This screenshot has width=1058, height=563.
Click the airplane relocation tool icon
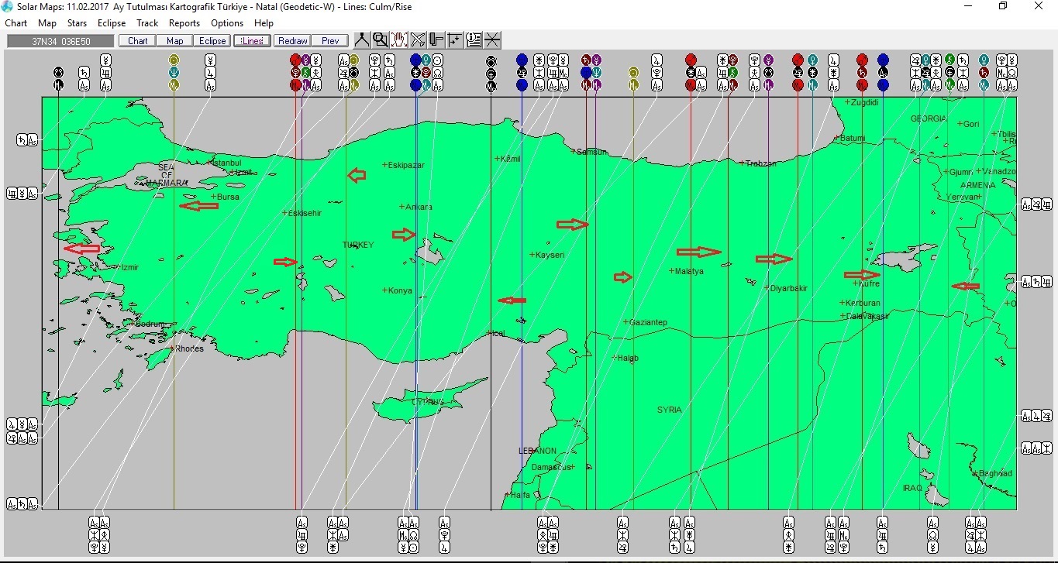pyautogui.click(x=417, y=39)
